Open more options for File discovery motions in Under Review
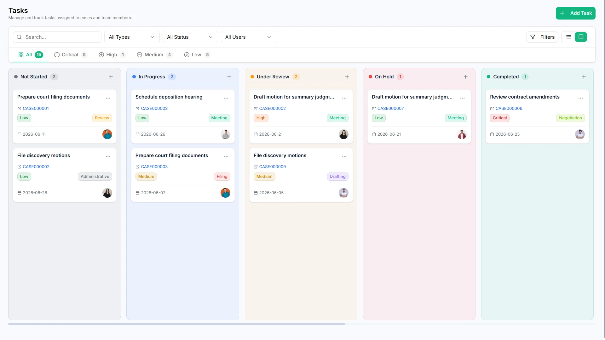This screenshot has height=340, width=605. [x=344, y=156]
